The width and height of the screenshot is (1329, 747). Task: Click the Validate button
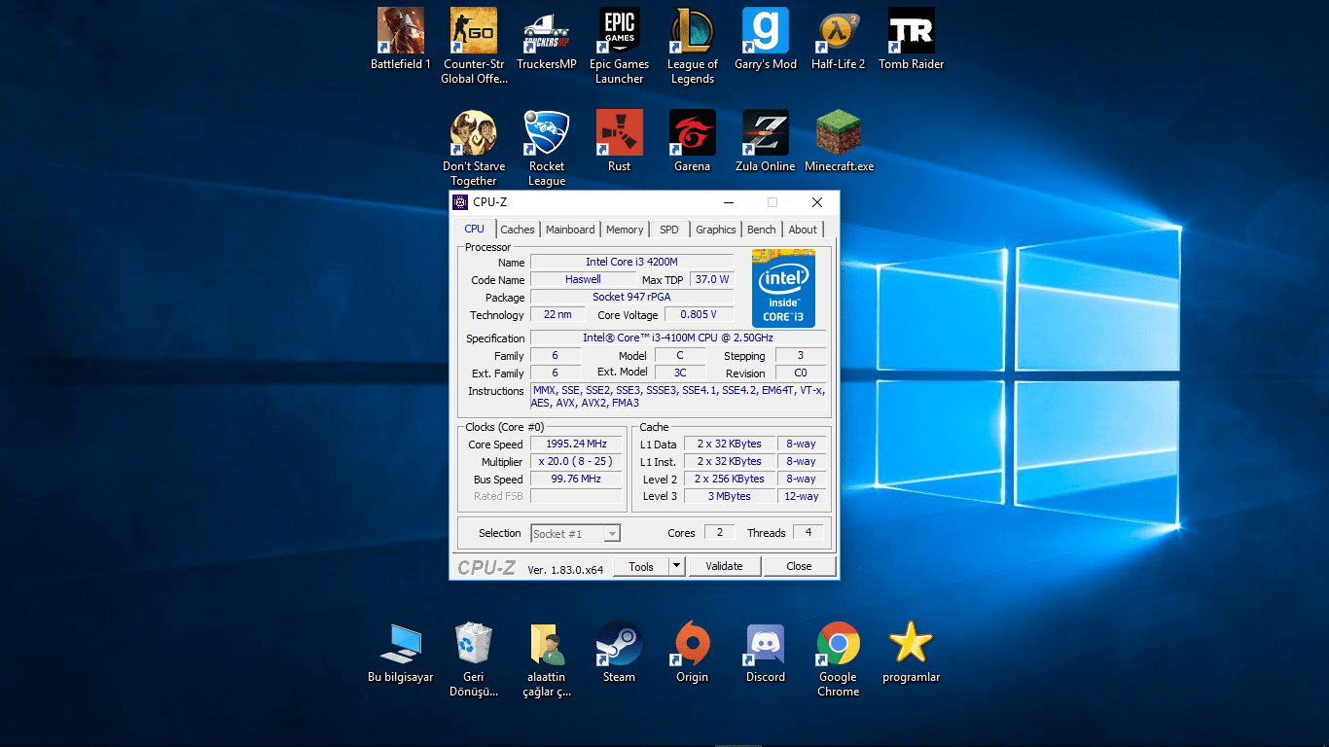(x=724, y=566)
